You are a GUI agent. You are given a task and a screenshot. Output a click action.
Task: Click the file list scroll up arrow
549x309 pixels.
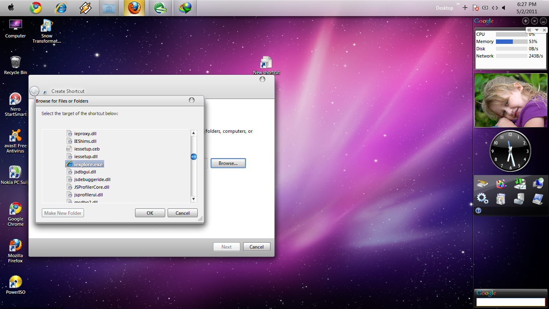coord(194,133)
